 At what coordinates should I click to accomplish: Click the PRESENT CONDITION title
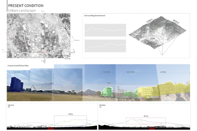25,6
